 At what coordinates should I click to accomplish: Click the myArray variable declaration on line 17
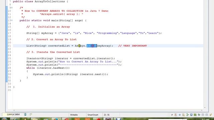click(47, 33)
